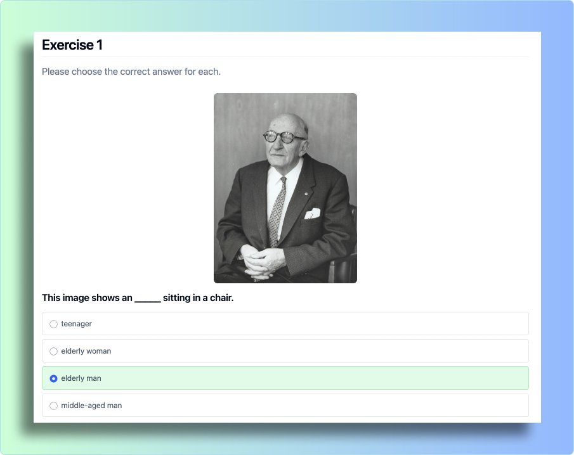The width and height of the screenshot is (574, 455).
Task: Click the "Please choose the correct answer" instruction
Action: tap(131, 72)
